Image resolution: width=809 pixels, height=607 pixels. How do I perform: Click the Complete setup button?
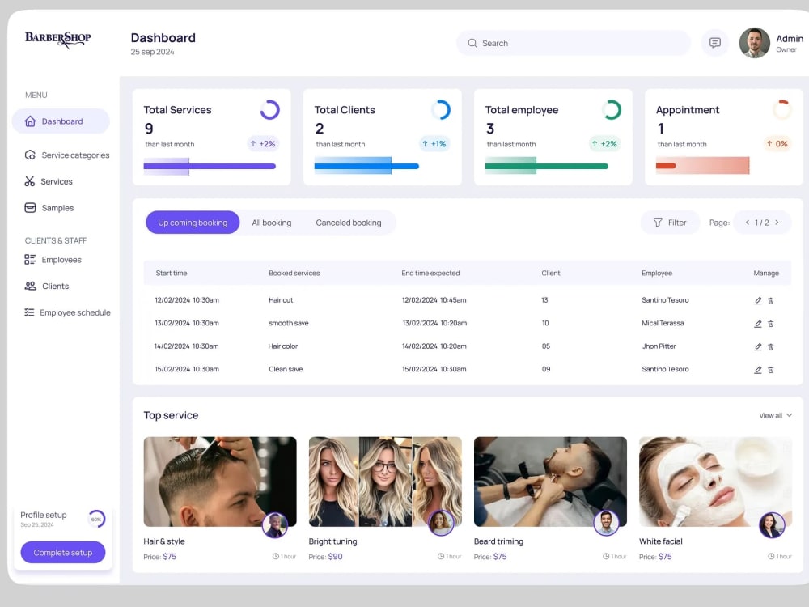63,552
